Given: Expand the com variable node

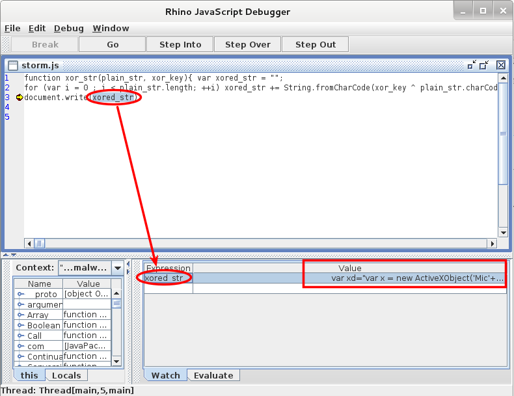Looking at the screenshot, I should coord(21,347).
